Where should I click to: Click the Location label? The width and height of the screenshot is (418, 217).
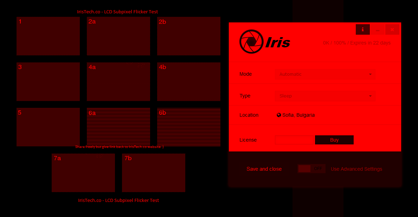249,115
